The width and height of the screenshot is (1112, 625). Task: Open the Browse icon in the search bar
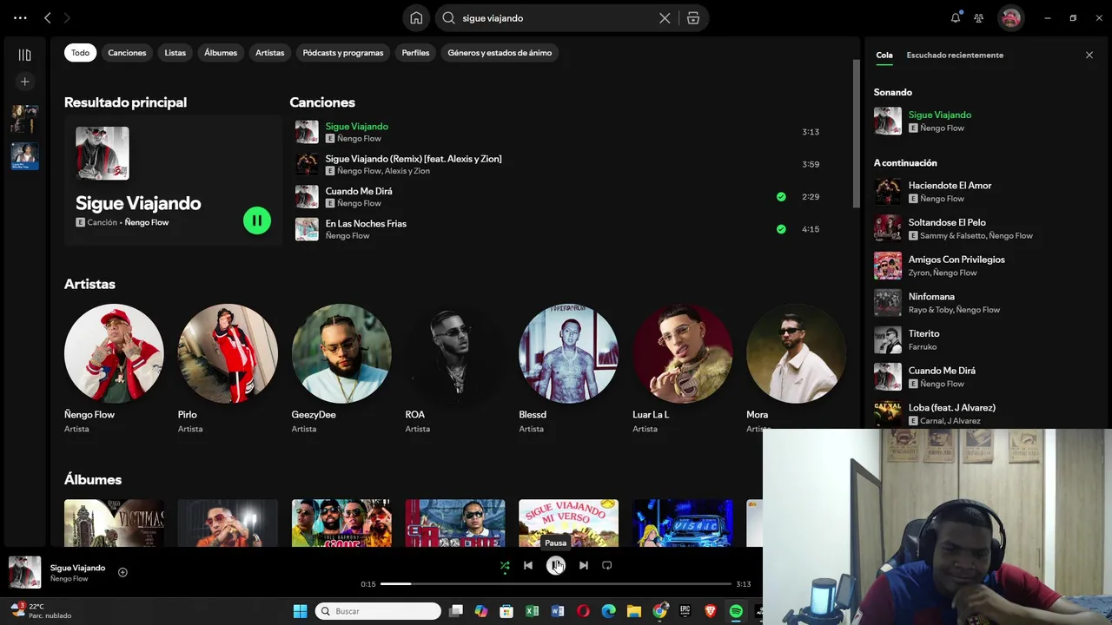click(693, 18)
